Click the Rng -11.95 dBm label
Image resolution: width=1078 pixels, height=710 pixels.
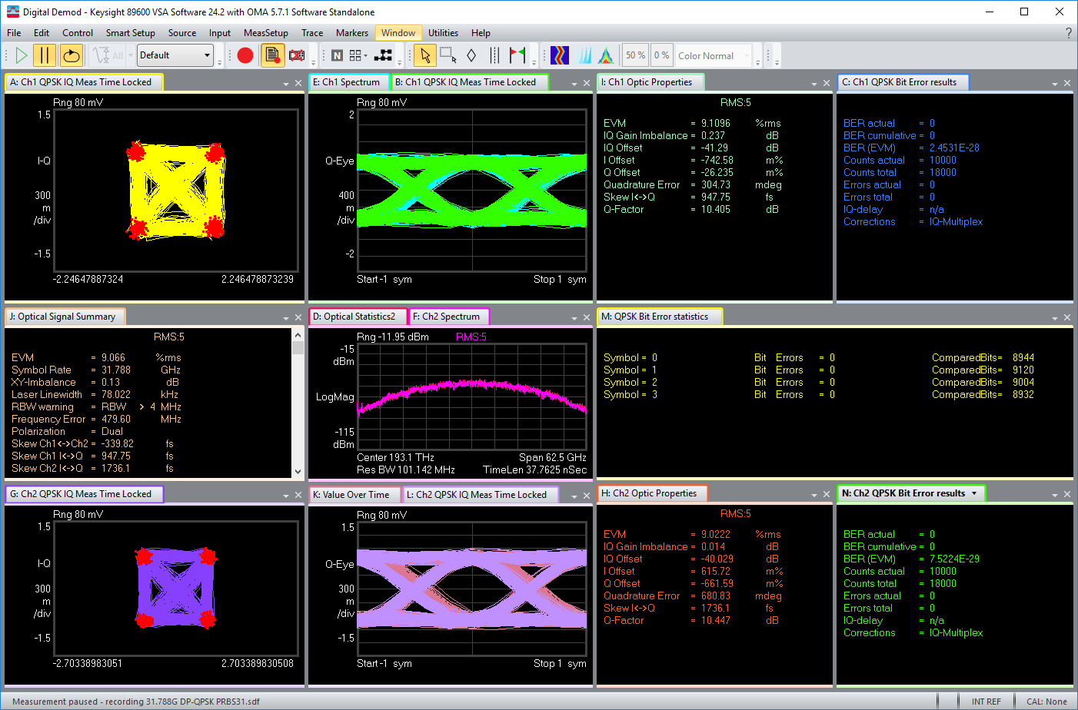[393, 337]
